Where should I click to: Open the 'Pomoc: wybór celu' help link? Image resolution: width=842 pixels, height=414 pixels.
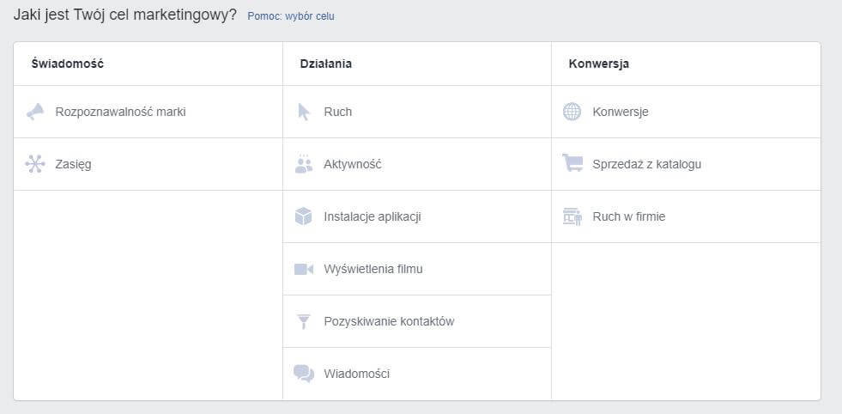coord(291,16)
